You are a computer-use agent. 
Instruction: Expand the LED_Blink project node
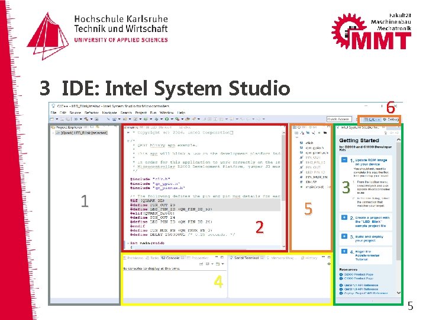tap(53, 133)
